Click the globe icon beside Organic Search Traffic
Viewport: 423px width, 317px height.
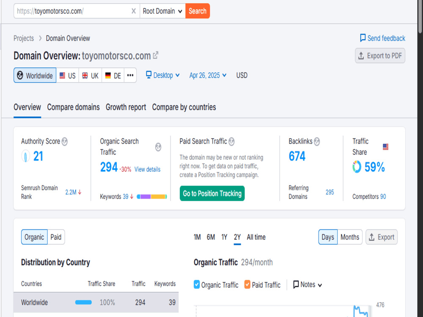coord(158,147)
